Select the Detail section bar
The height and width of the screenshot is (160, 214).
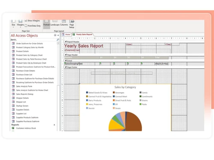pos(134,61)
